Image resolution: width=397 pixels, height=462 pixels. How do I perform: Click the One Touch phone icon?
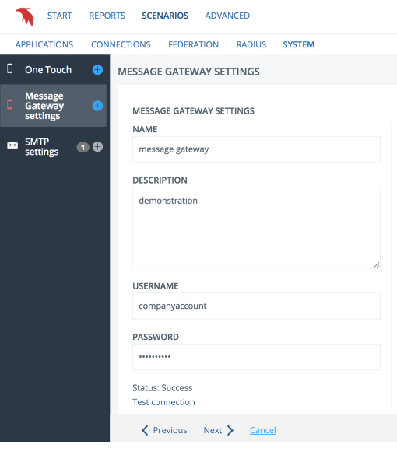(x=10, y=68)
